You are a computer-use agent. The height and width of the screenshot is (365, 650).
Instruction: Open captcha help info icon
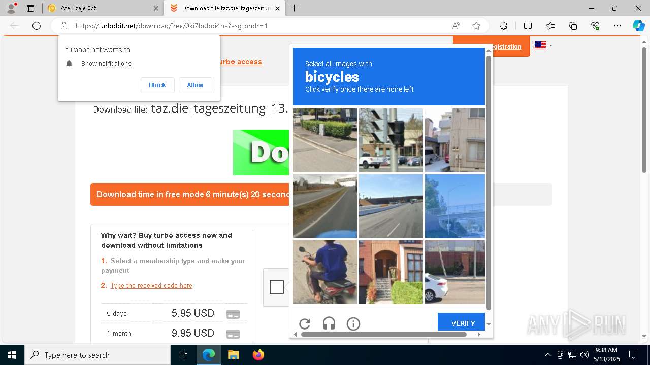[x=353, y=323]
